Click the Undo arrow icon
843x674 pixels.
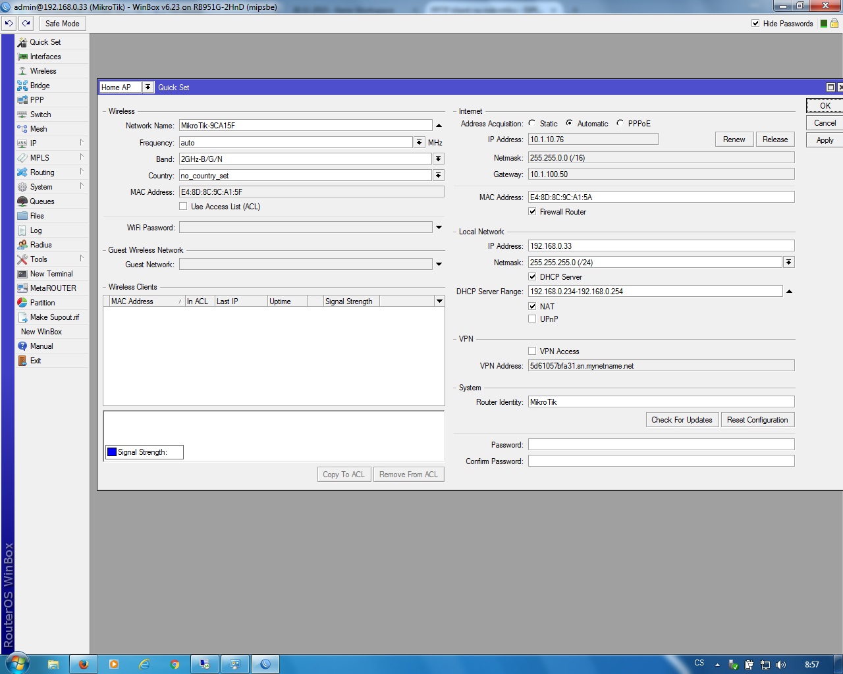point(9,24)
